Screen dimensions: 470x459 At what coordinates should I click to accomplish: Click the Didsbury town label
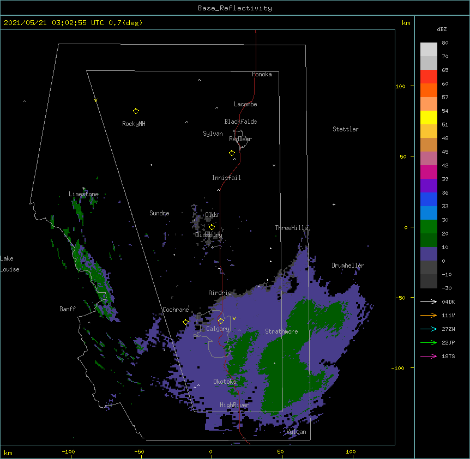click(209, 235)
